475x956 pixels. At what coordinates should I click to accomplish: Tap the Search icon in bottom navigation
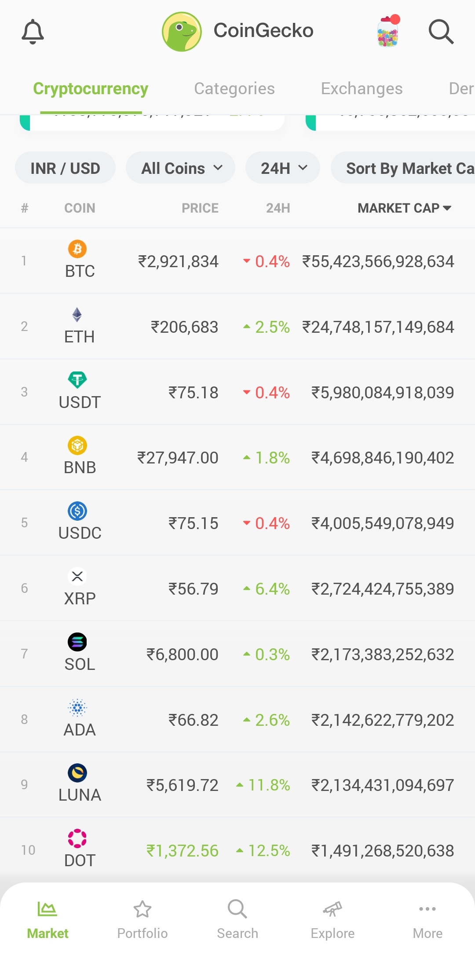pyautogui.click(x=237, y=909)
